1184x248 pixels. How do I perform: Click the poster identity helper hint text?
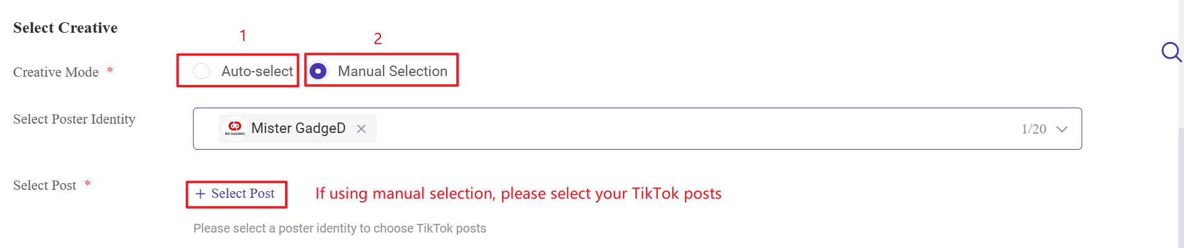pos(339,228)
